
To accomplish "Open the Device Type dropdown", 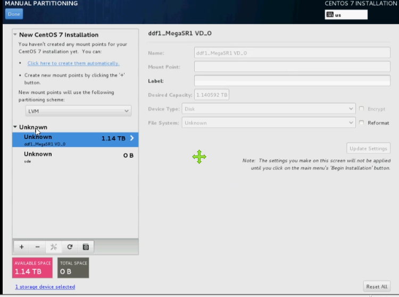I will (x=269, y=109).
